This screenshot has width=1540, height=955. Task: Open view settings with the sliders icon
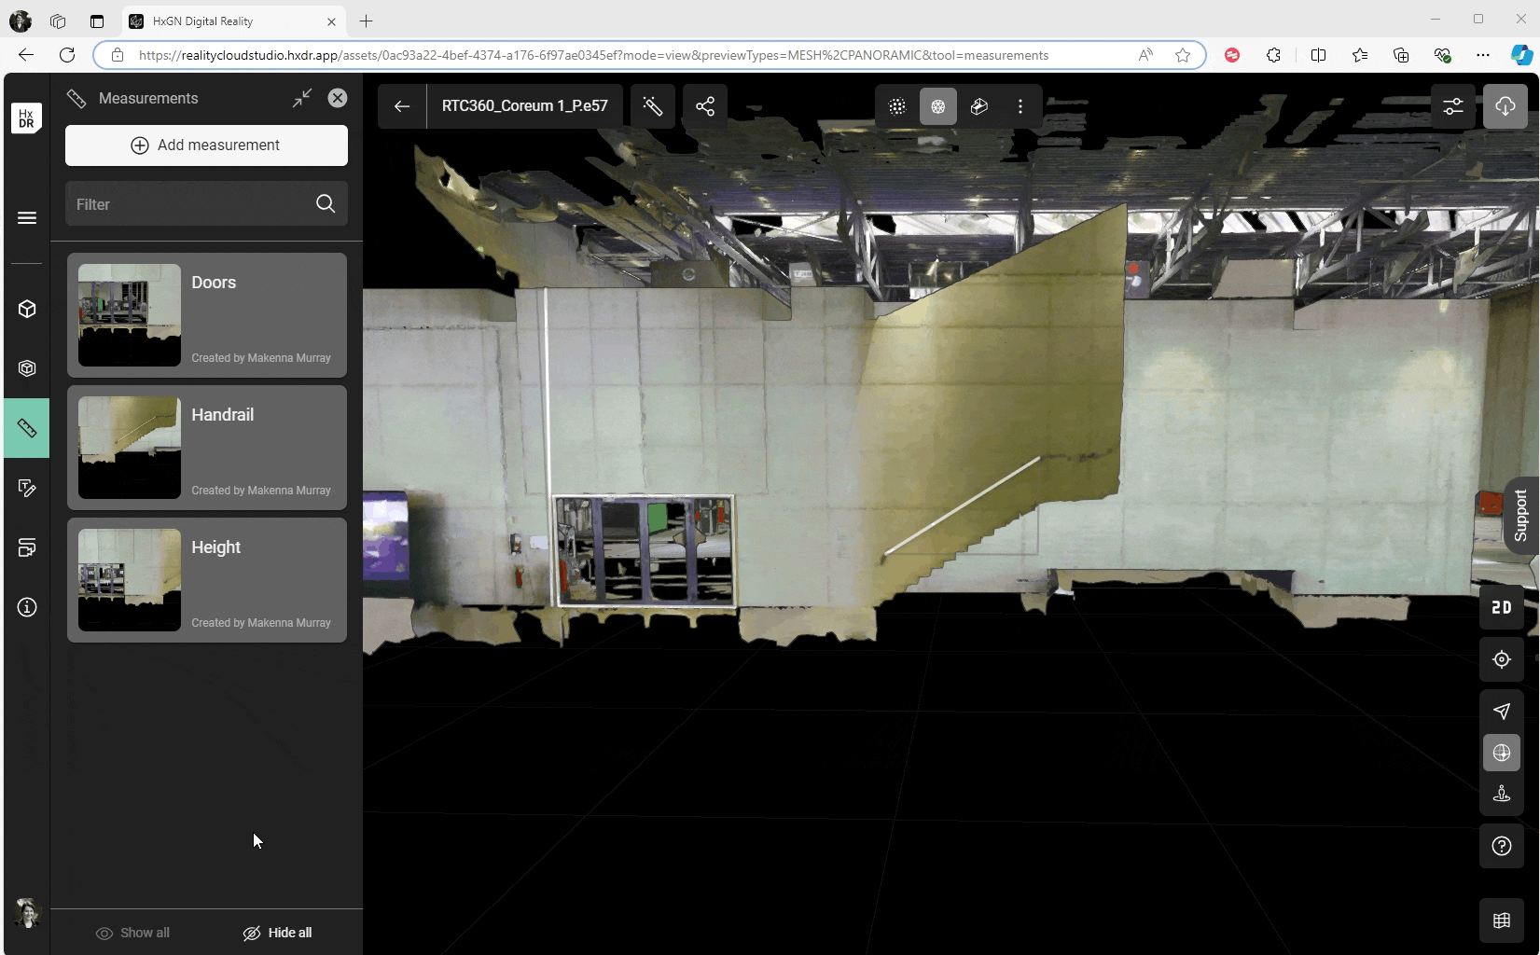(x=1452, y=106)
